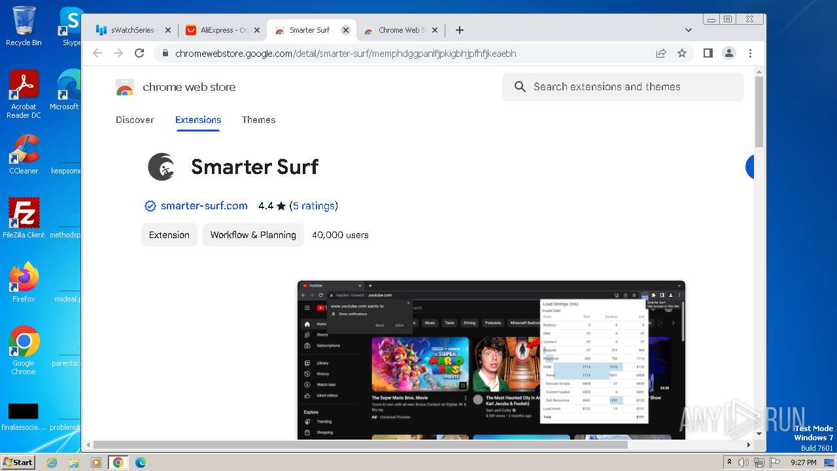Click the Smarter Surf extension logo
This screenshot has height=471, width=837.
pos(161,167)
